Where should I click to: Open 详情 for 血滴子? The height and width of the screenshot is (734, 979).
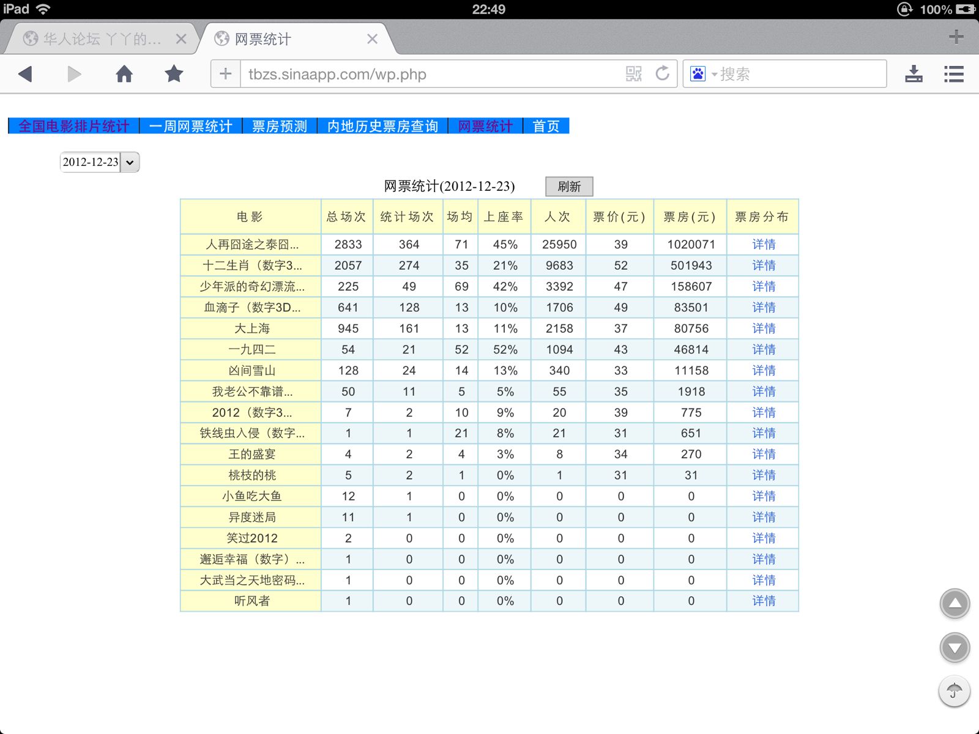[x=764, y=307]
